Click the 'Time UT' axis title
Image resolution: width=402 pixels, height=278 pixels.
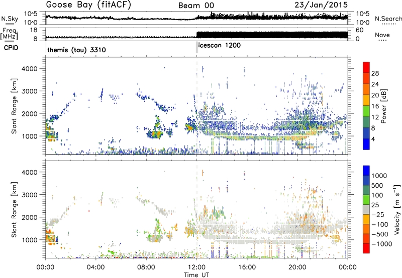[196, 275]
